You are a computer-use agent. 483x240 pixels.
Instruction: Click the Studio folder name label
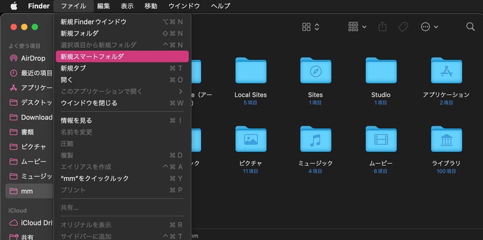381,95
